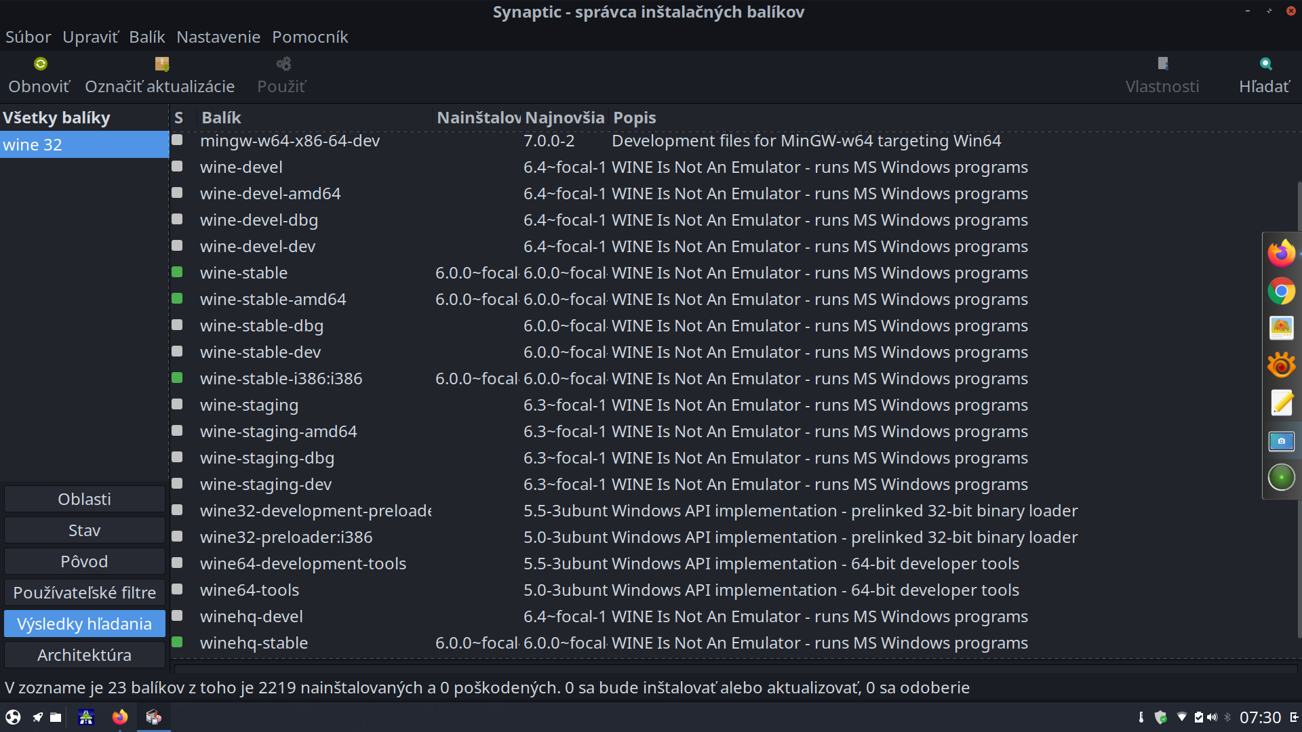Launch Chrome from the side dock
The width and height of the screenshot is (1302, 732).
[x=1281, y=291]
